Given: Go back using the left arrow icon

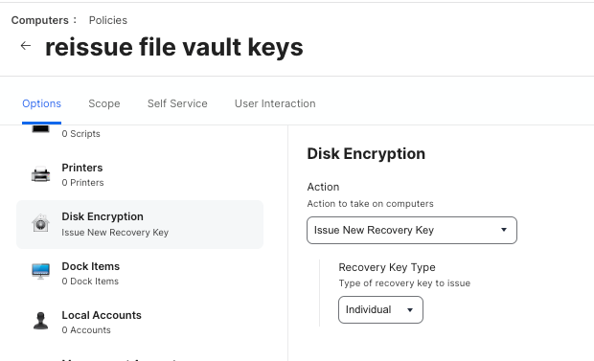Looking at the screenshot, I should click(x=25, y=46).
